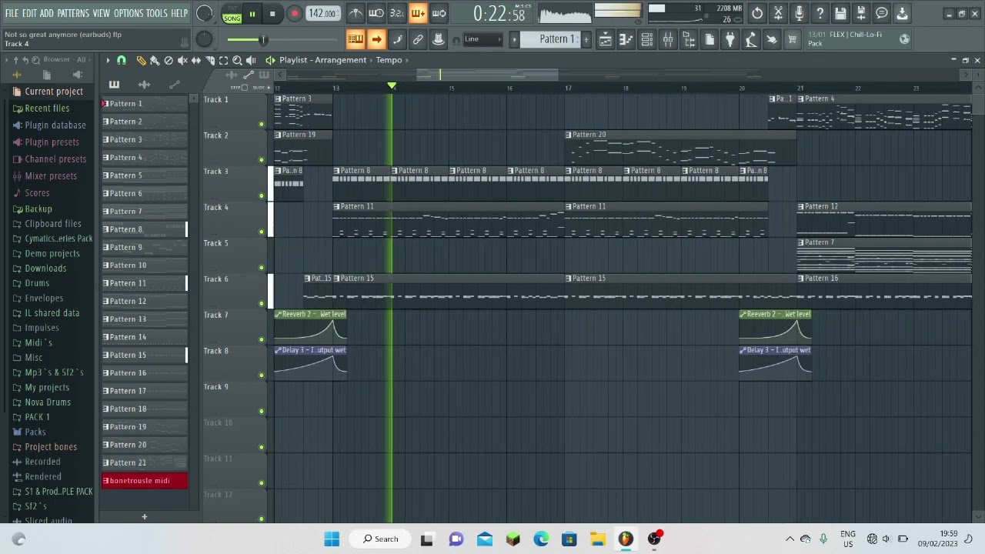Screen dimensions: 985x554
Task: Open the FILE menu
Action: [12, 13]
